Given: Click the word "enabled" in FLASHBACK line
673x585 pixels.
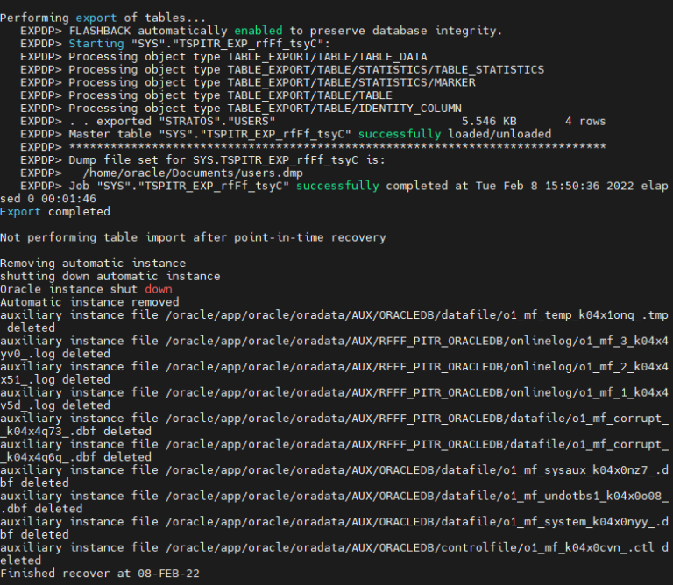Looking at the screenshot, I should tap(258, 30).
